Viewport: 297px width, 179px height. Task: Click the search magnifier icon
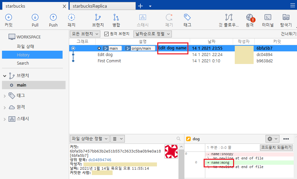click(x=178, y=139)
